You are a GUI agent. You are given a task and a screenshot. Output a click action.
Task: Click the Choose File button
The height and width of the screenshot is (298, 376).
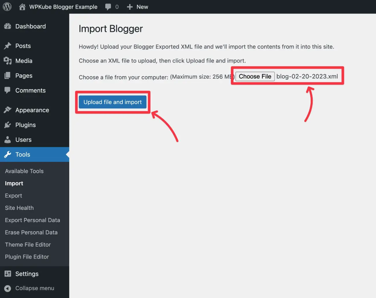pyautogui.click(x=255, y=76)
